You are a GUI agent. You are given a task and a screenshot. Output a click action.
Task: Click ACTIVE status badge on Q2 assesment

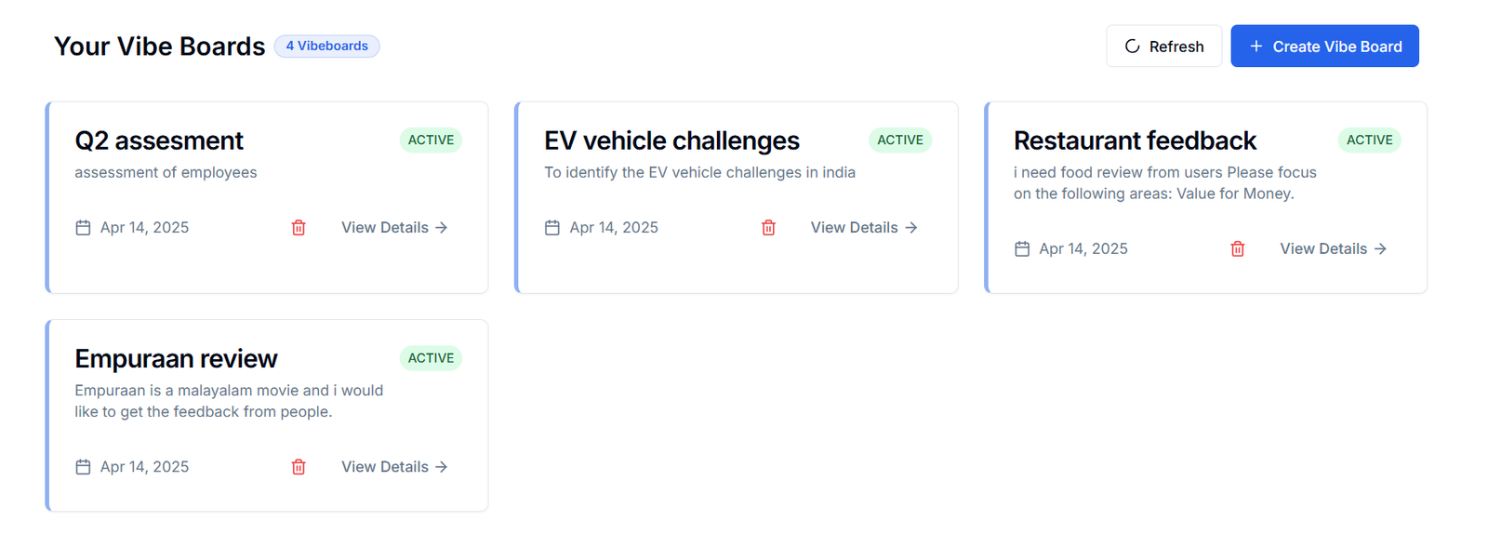(431, 140)
